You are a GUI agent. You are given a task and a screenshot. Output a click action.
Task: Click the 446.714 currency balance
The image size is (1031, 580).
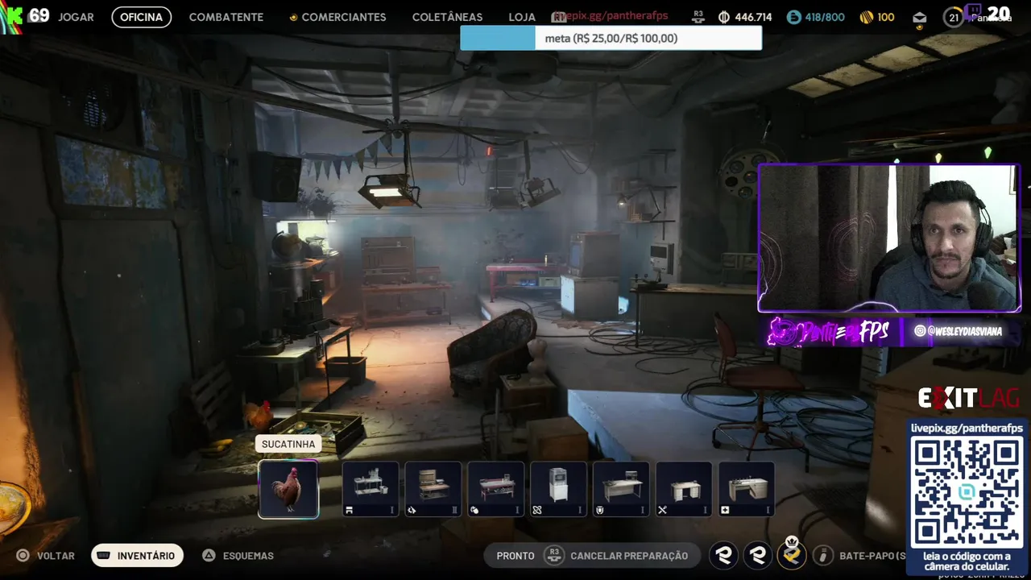[745, 17]
